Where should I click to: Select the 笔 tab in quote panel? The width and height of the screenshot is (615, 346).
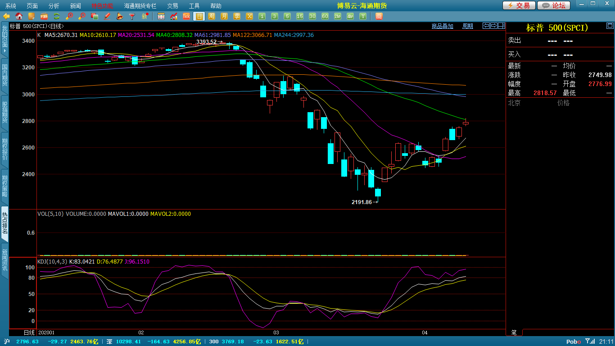tap(514, 332)
